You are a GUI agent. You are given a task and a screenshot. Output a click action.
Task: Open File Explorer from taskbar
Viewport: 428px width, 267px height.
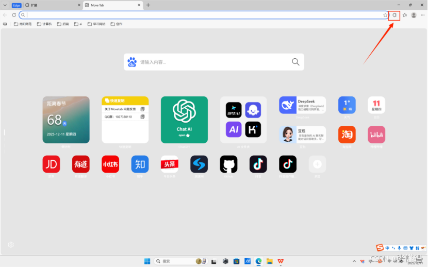pos(270,261)
